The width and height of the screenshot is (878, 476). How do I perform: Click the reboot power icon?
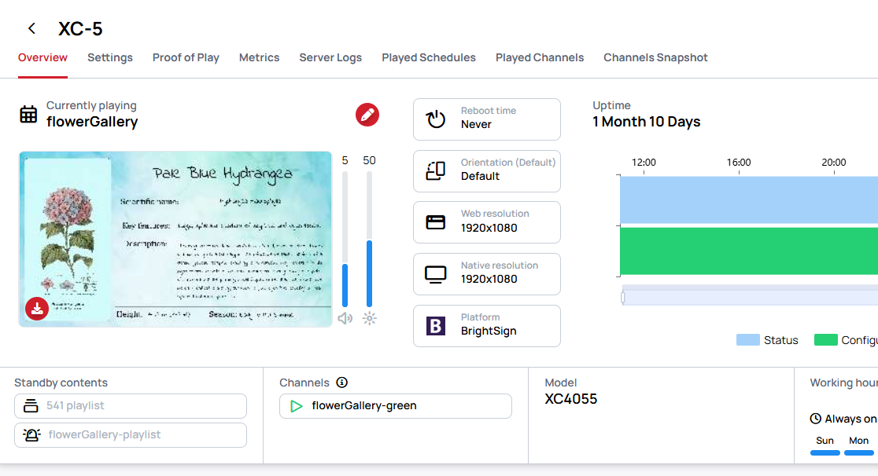[436, 119]
